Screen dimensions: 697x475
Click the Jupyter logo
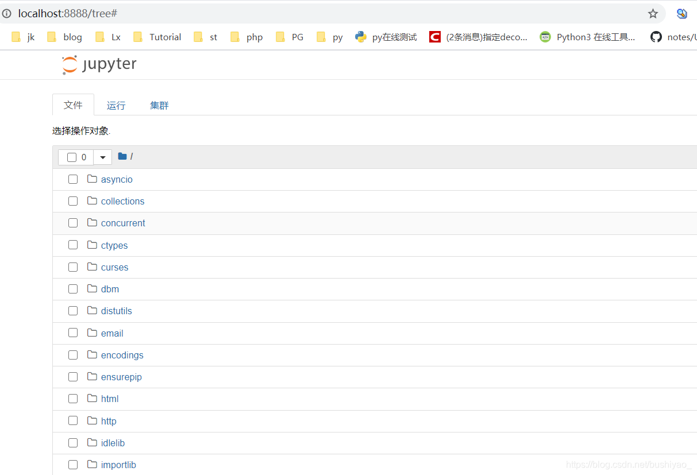[98, 64]
